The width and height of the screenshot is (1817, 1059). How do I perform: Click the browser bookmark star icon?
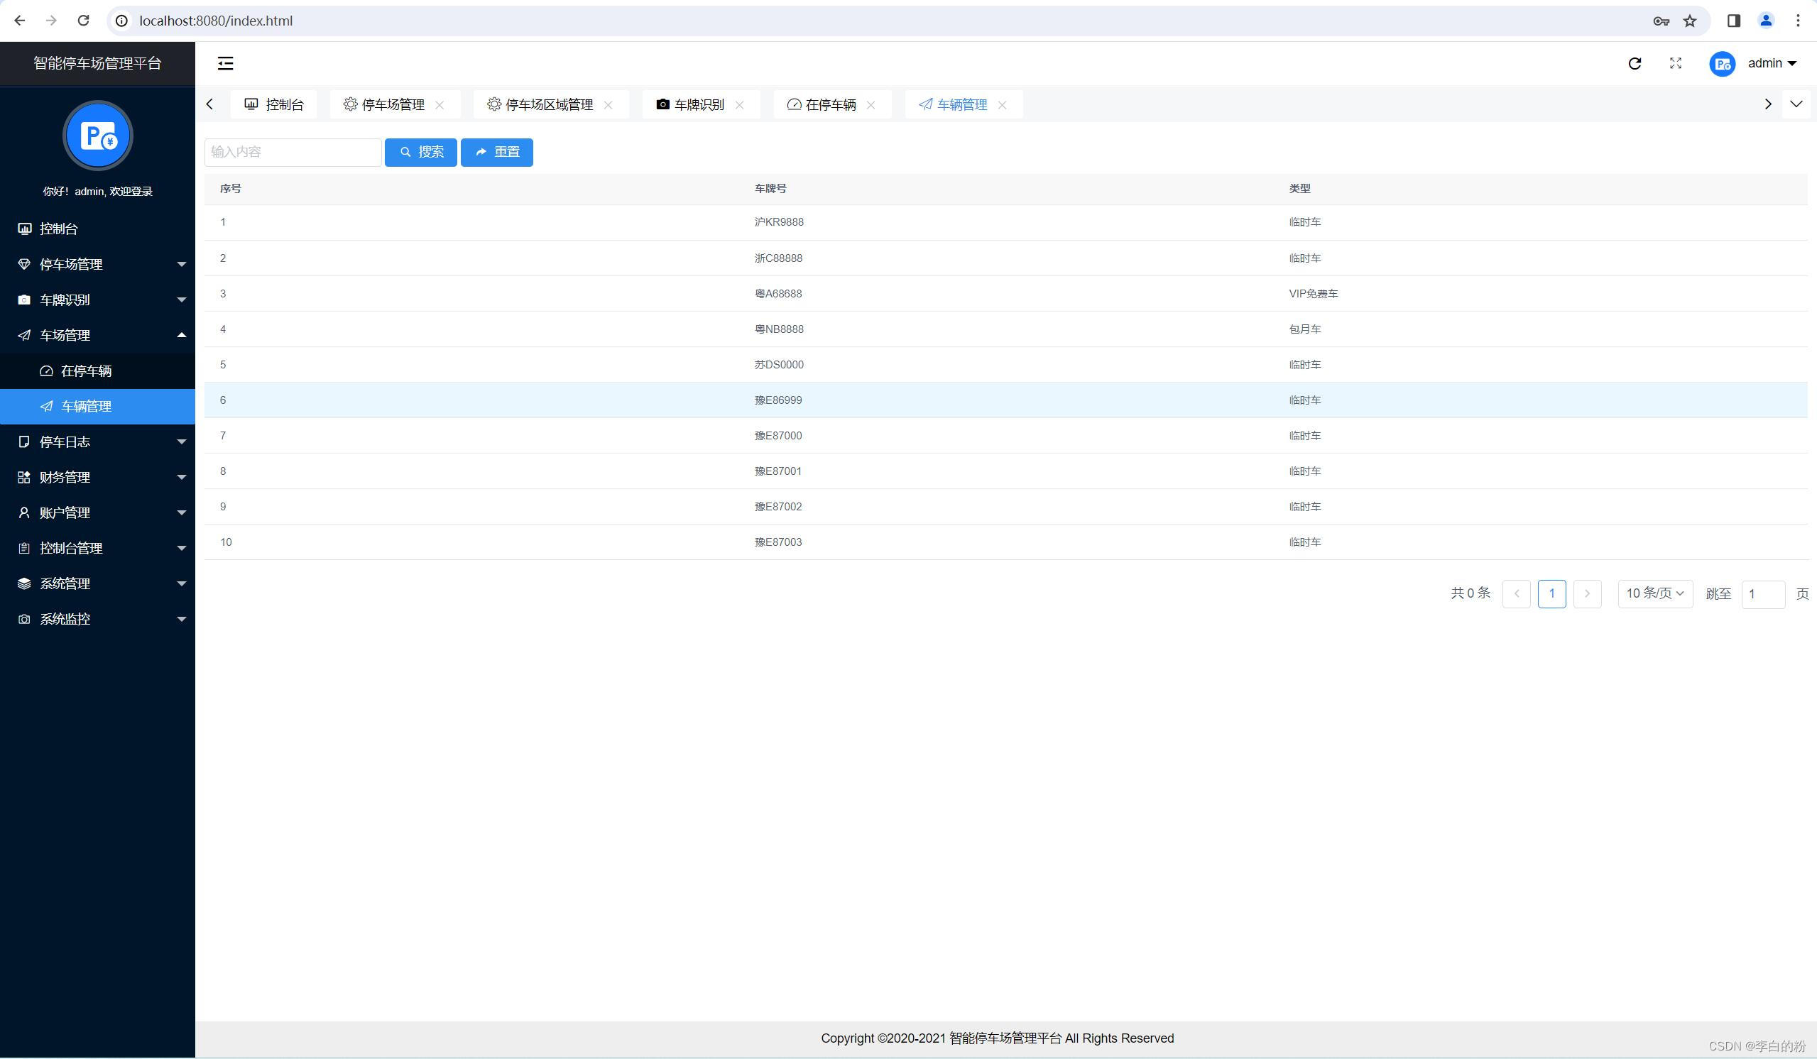pyautogui.click(x=1689, y=21)
